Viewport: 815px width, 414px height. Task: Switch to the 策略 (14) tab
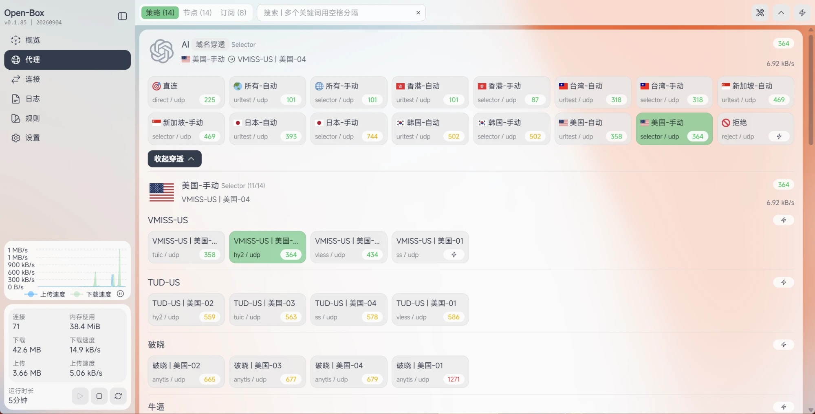click(x=160, y=13)
